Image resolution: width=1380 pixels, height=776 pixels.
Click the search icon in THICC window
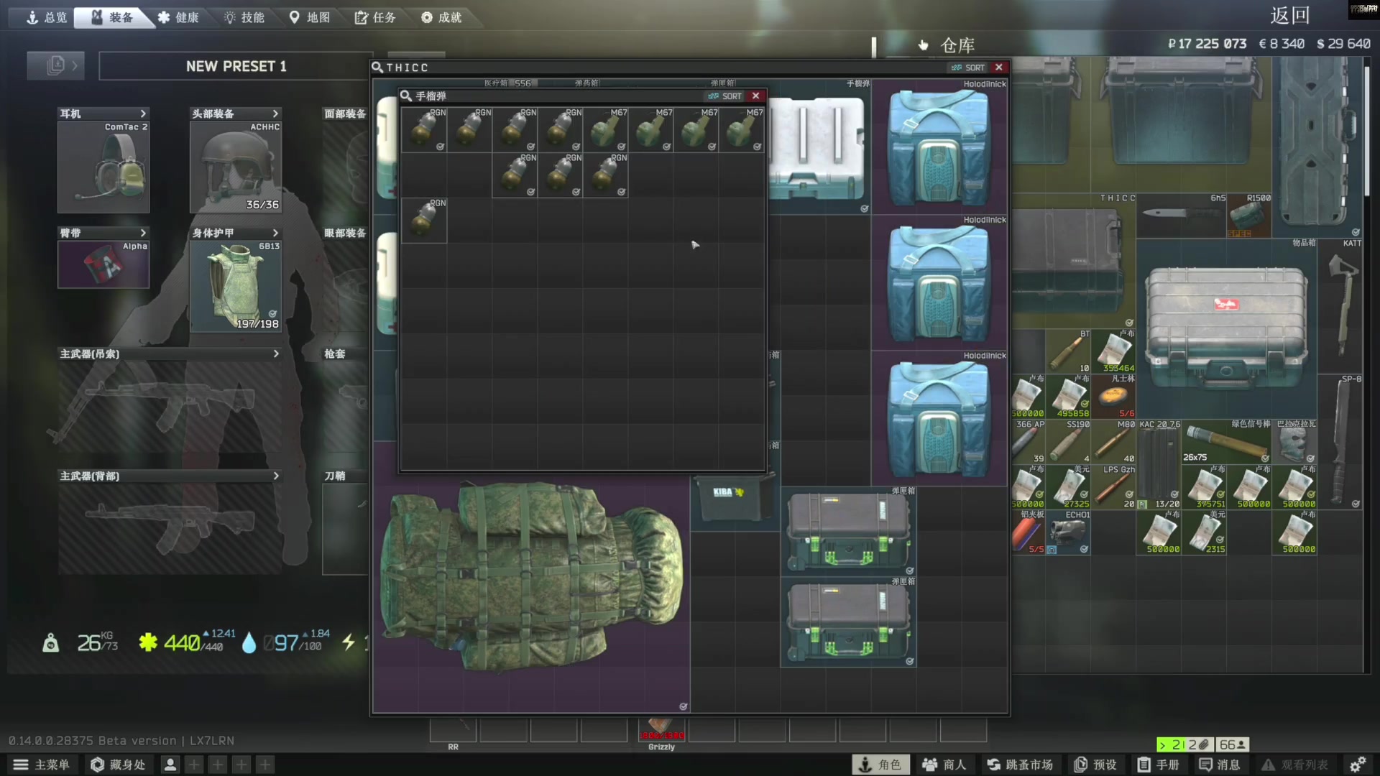coord(377,68)
